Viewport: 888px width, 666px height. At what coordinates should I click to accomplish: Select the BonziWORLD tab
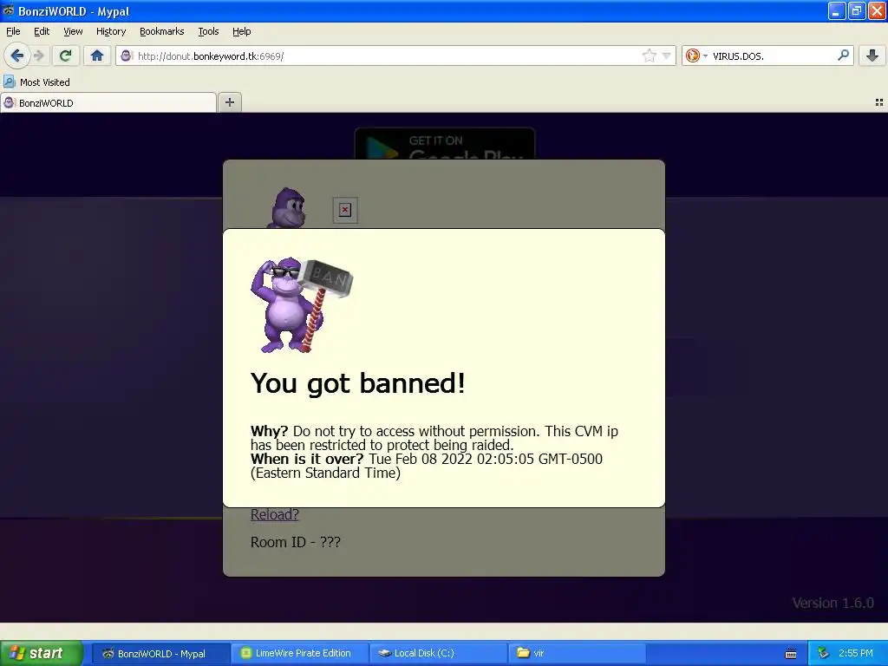pyautogui.click(x=108, y=102)
